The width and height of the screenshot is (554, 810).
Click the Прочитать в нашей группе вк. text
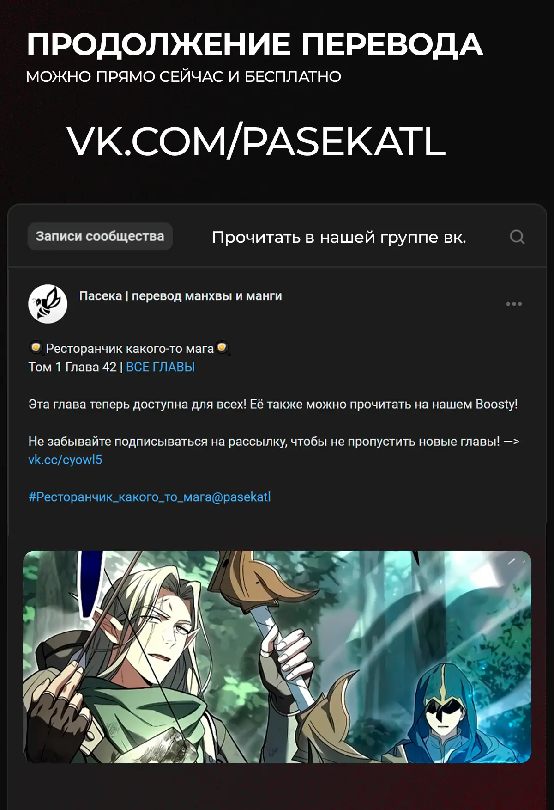click(339, 237)
